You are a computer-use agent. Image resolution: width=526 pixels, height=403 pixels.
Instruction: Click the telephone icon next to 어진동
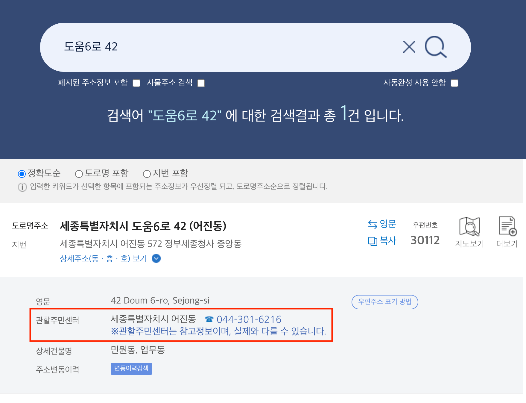point(209,319)
